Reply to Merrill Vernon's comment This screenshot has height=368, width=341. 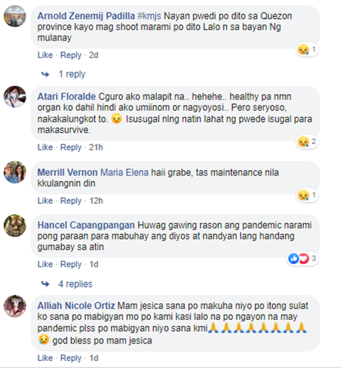click(x=71, y=201)
